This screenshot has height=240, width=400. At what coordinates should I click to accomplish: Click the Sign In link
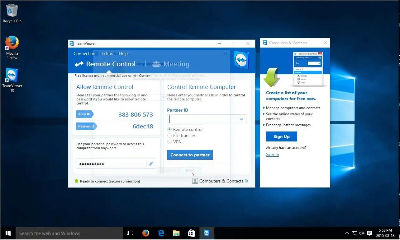[272, 155]
